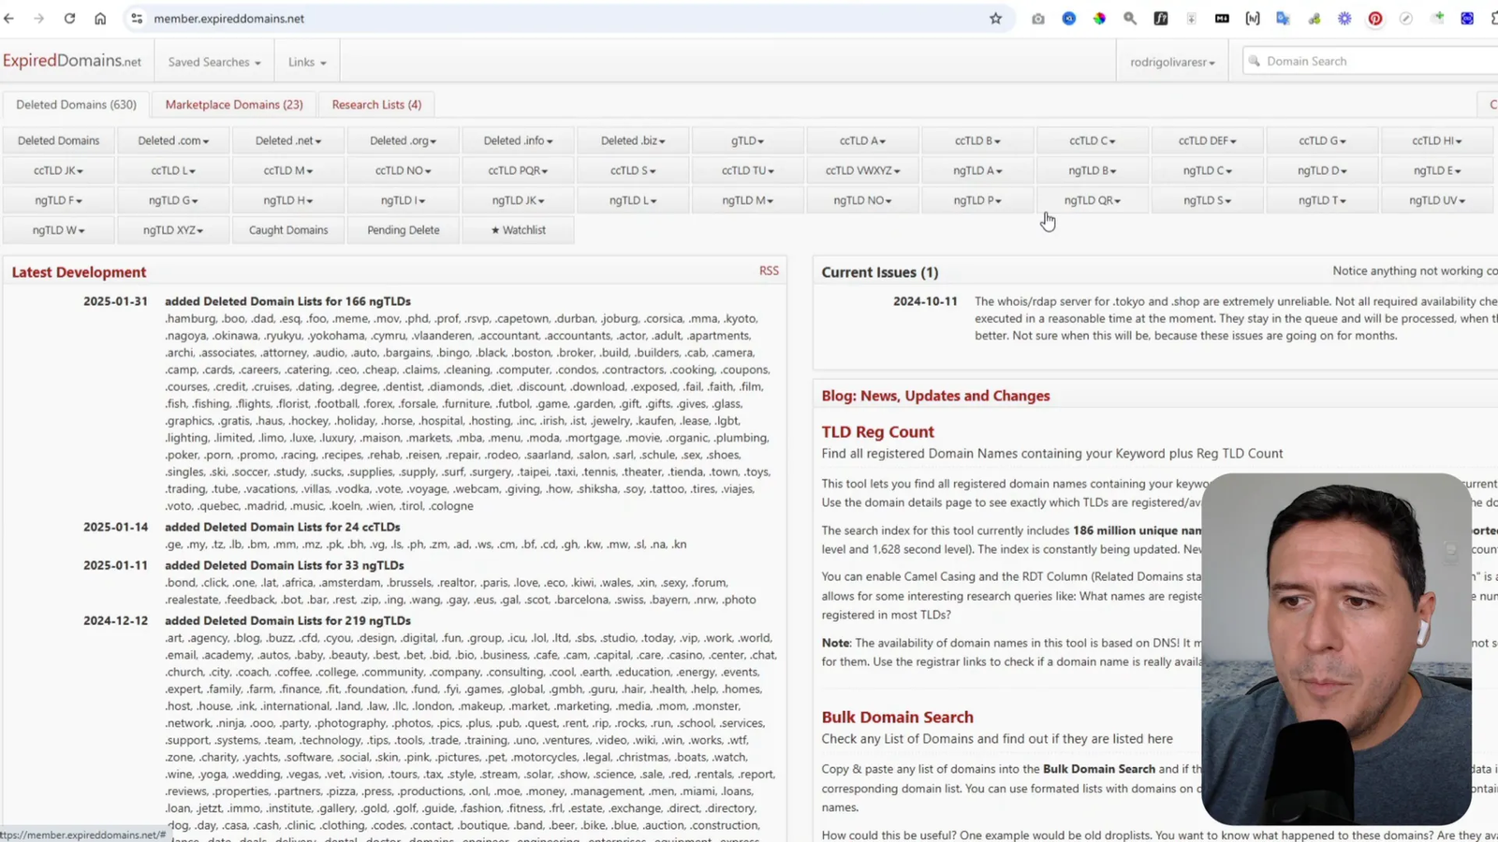1498x842 pixels.
Task: Open the starred Watchlist
Action: pos(518,230)
